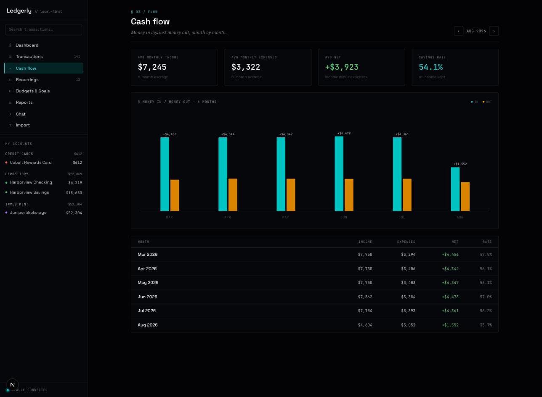
Task: Click the Avg Monthly Expenses value $3,322
Action: coord(246,67)
